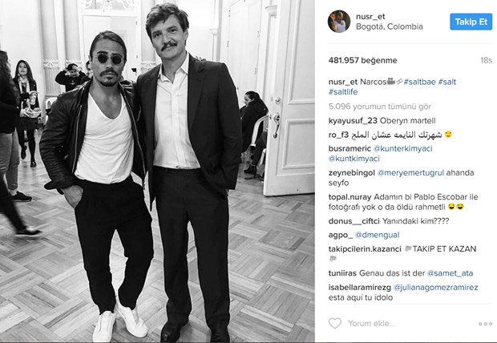Open the @meryemertugrul mention

pyautogui.click(x=410, y=173)
